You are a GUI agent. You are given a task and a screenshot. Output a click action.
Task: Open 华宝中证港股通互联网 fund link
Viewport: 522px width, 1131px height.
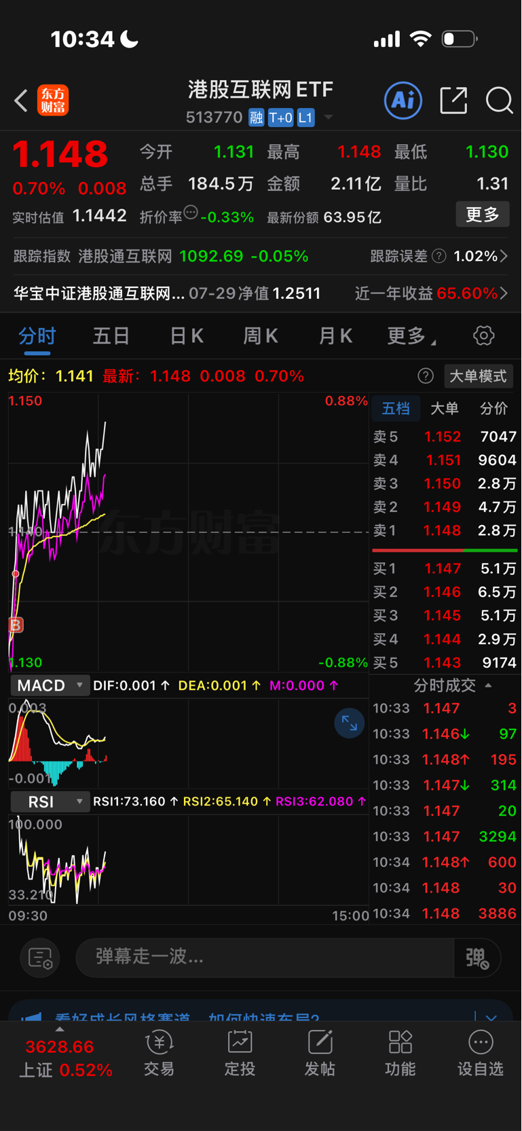click(99, 293)
